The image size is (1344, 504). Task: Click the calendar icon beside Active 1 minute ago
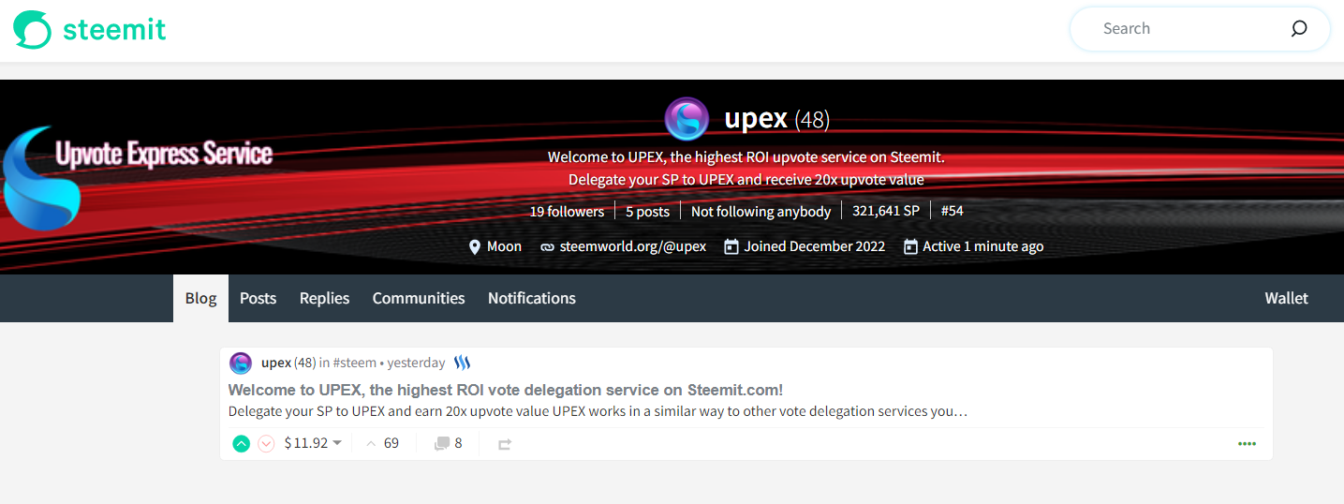click(910, 246)
